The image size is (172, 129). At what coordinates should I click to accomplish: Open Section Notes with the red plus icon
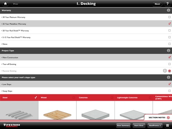click(x=168, y=118)
